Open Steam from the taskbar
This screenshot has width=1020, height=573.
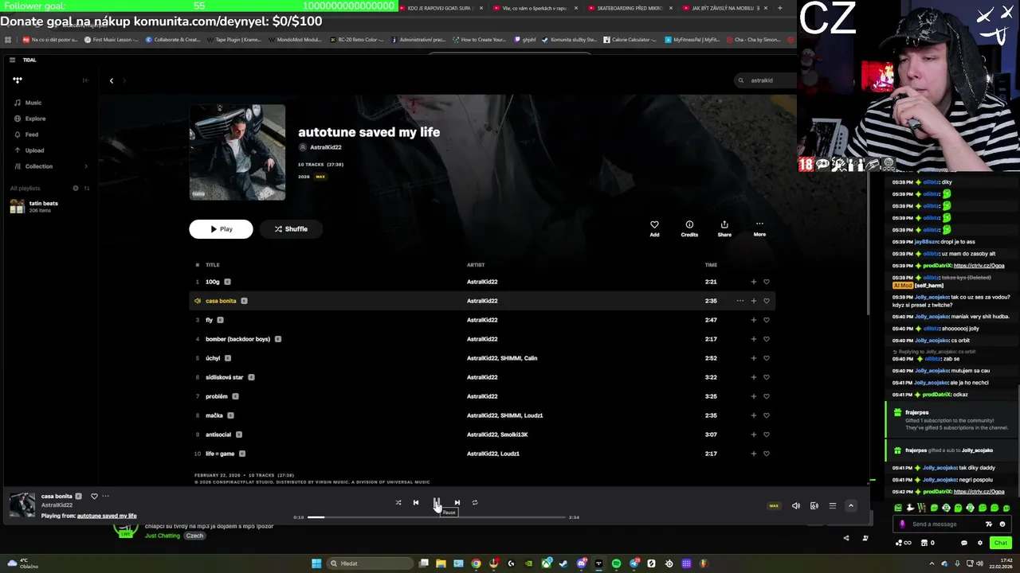coord(564,563)
